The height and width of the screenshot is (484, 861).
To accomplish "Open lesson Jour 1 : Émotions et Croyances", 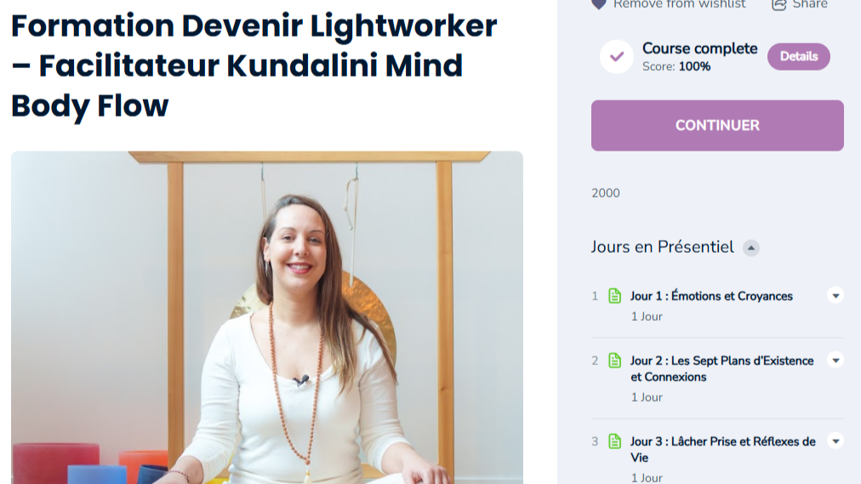I will click(x=711, y=296).
